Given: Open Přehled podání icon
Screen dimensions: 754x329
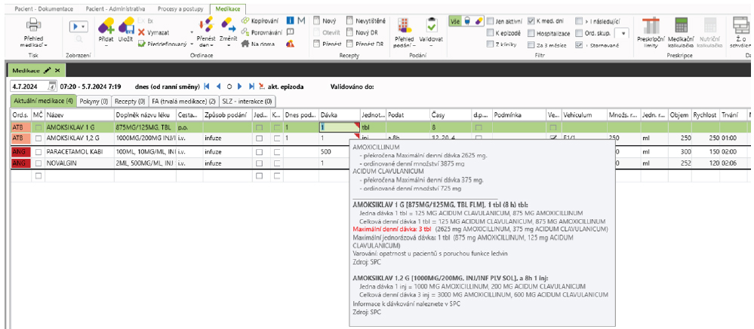Looking at the screenshot, I should pos(405,26).
